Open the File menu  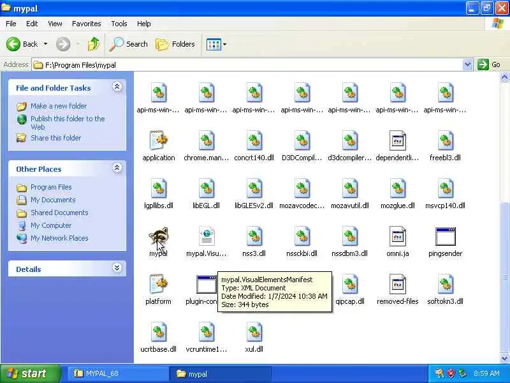[x=11, y=24]
